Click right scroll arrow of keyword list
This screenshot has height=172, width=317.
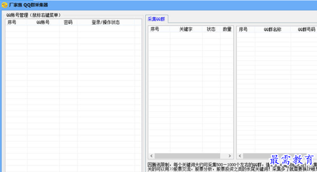coord(230,156)
